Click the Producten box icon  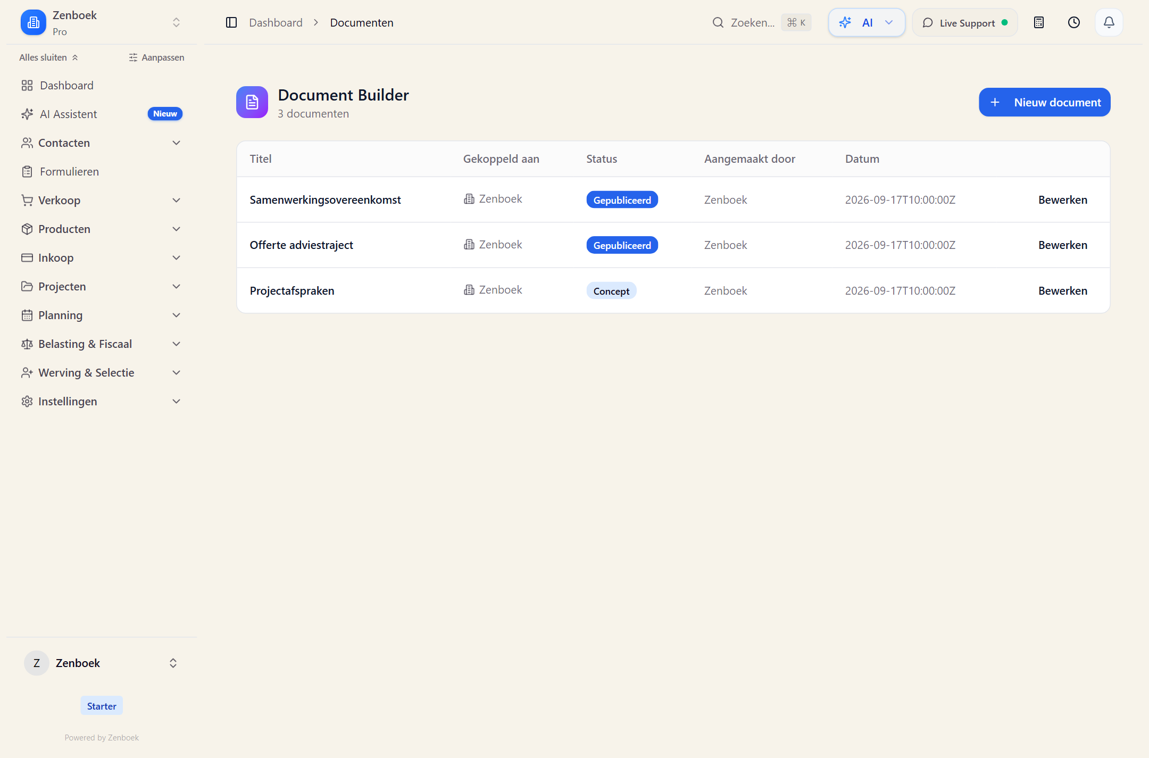click(27, 229)
